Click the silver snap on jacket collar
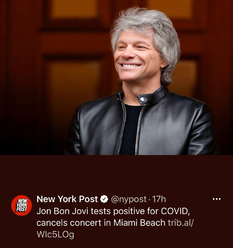This screenshot has width=233, height=248. 143,99
